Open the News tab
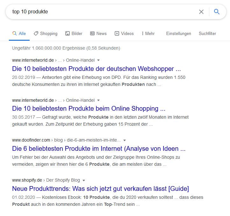Image resolution: width=230 pixels, height=216 pixels. tap(98, 33)
